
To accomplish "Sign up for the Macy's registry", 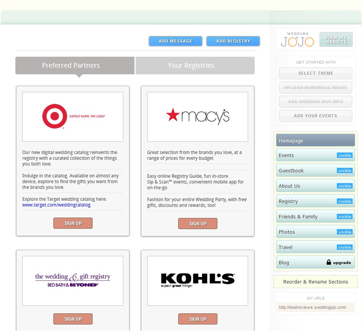I will point(197,223).
